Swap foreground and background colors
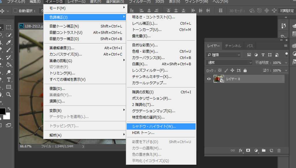 click(9, 109)
